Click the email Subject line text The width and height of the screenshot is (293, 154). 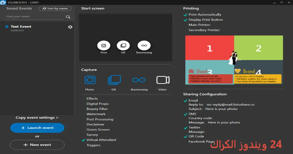221,109
